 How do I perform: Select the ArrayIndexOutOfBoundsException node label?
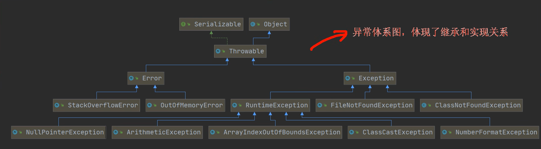[282, 132]
